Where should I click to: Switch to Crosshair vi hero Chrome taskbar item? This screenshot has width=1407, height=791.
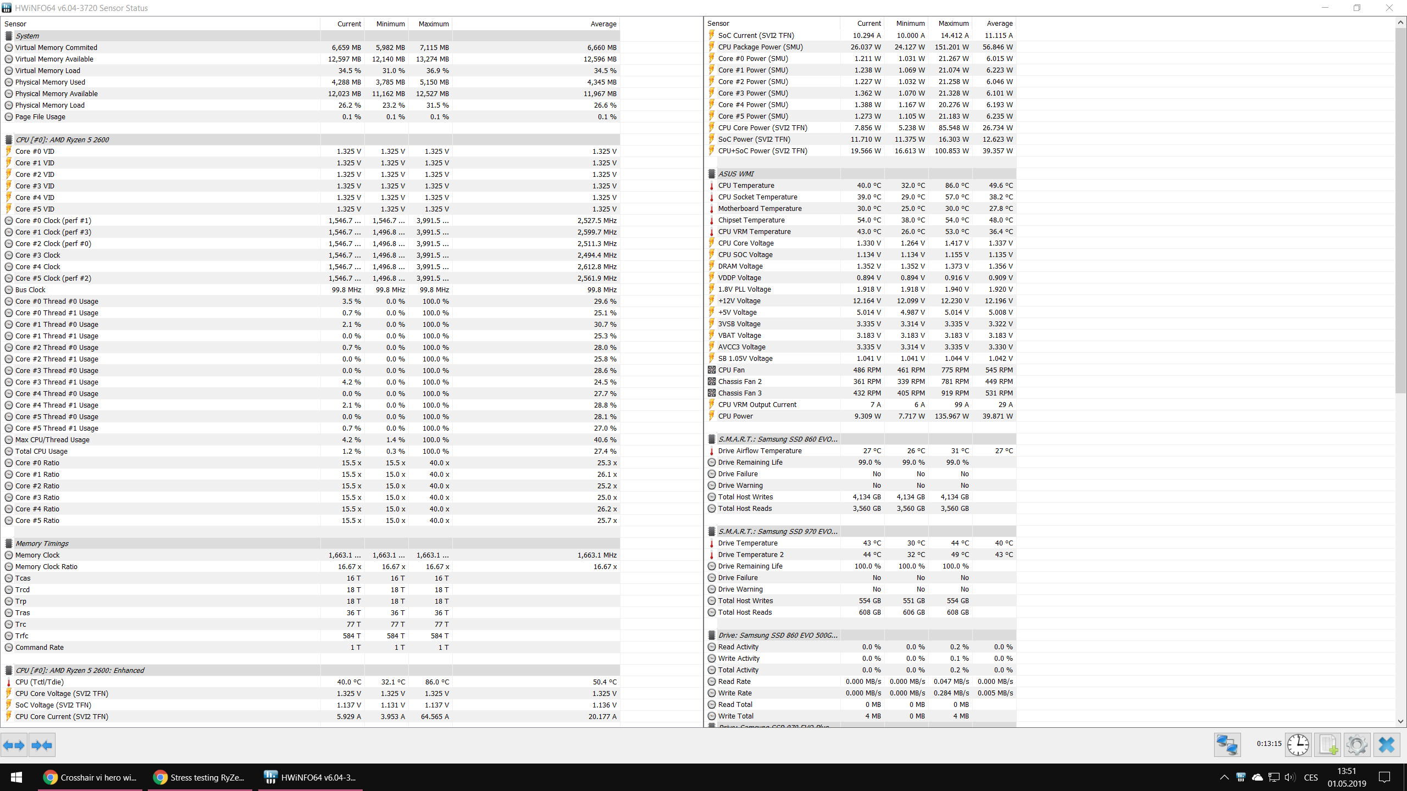[x=90, y=777]
